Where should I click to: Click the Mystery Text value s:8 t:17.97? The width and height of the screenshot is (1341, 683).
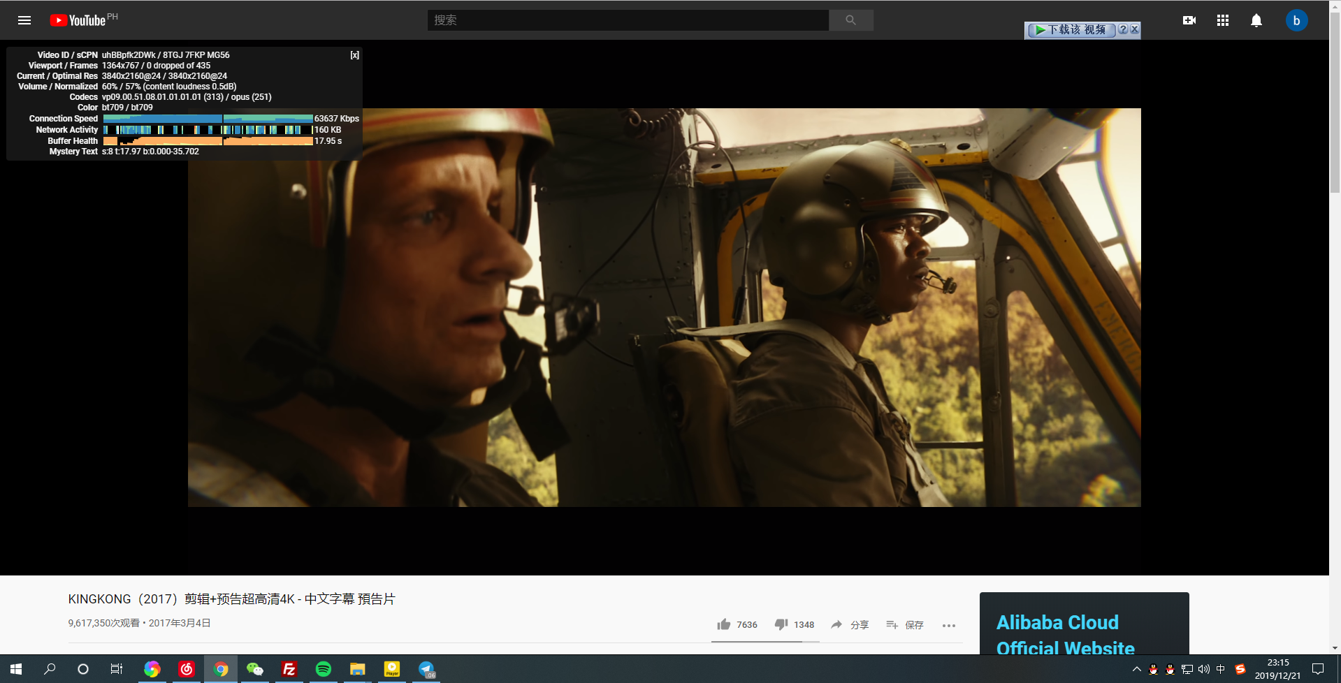[150, 152]
